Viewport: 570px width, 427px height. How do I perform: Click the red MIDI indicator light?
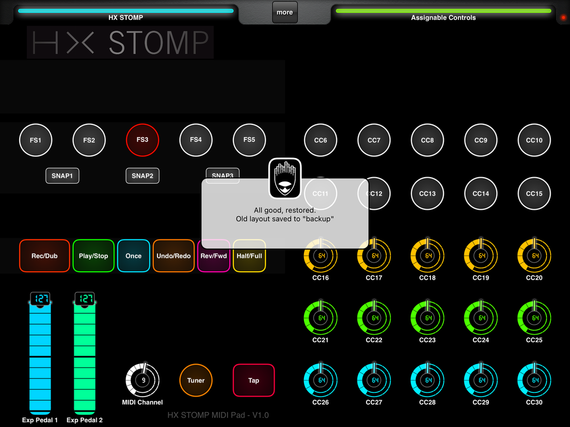pos(564,17)
